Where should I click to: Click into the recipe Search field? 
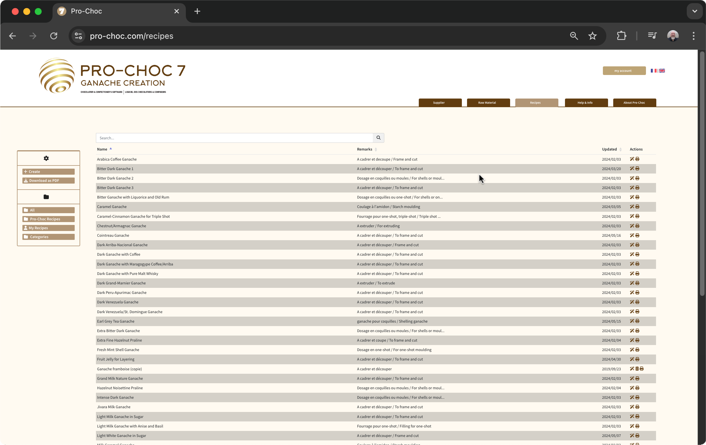(235, 138)
